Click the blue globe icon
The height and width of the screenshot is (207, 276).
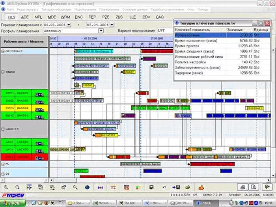tap(87, 187)
